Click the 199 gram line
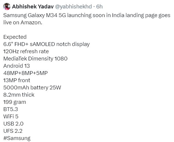This screenshot has width=174, height=142. point(14,102)
